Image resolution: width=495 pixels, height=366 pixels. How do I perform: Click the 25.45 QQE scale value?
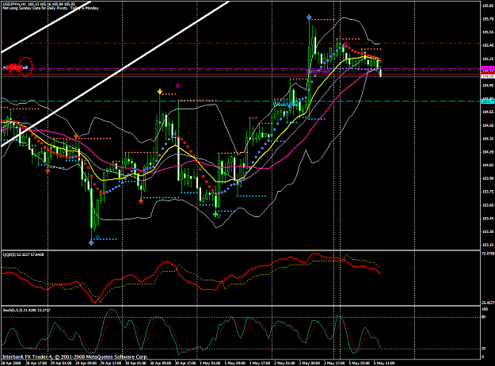(x=488, y=303)
